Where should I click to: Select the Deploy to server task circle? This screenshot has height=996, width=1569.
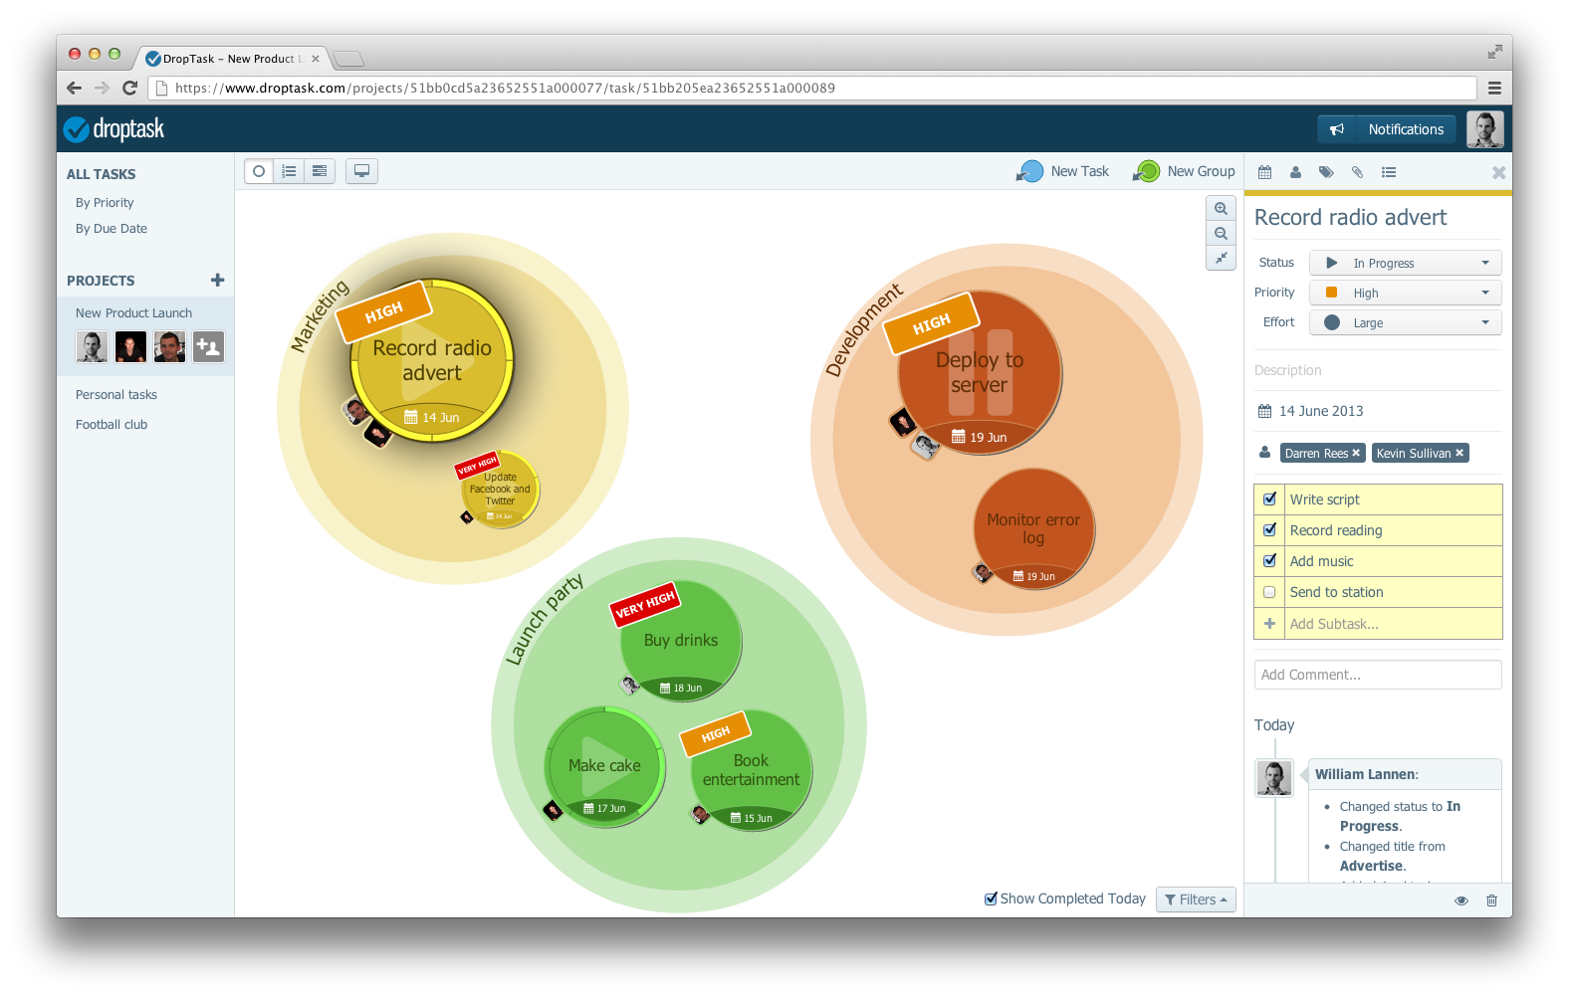980,372
